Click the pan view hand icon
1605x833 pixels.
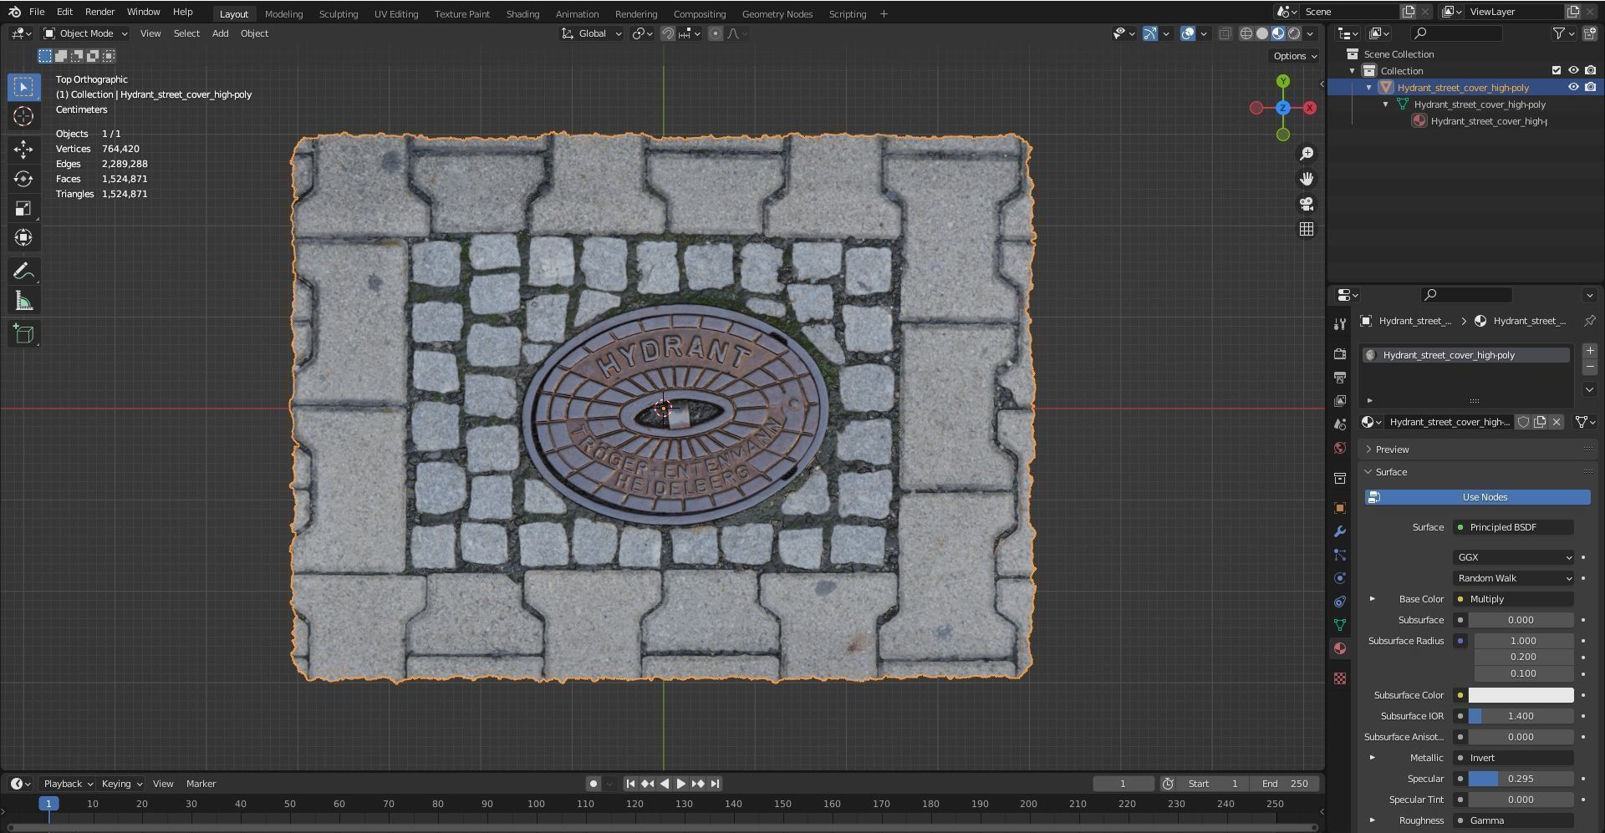(1307, 179)
